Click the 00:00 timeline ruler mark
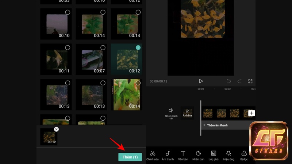Image resolution: width=292 pixels, height=164 pixels. coord(200,89)
